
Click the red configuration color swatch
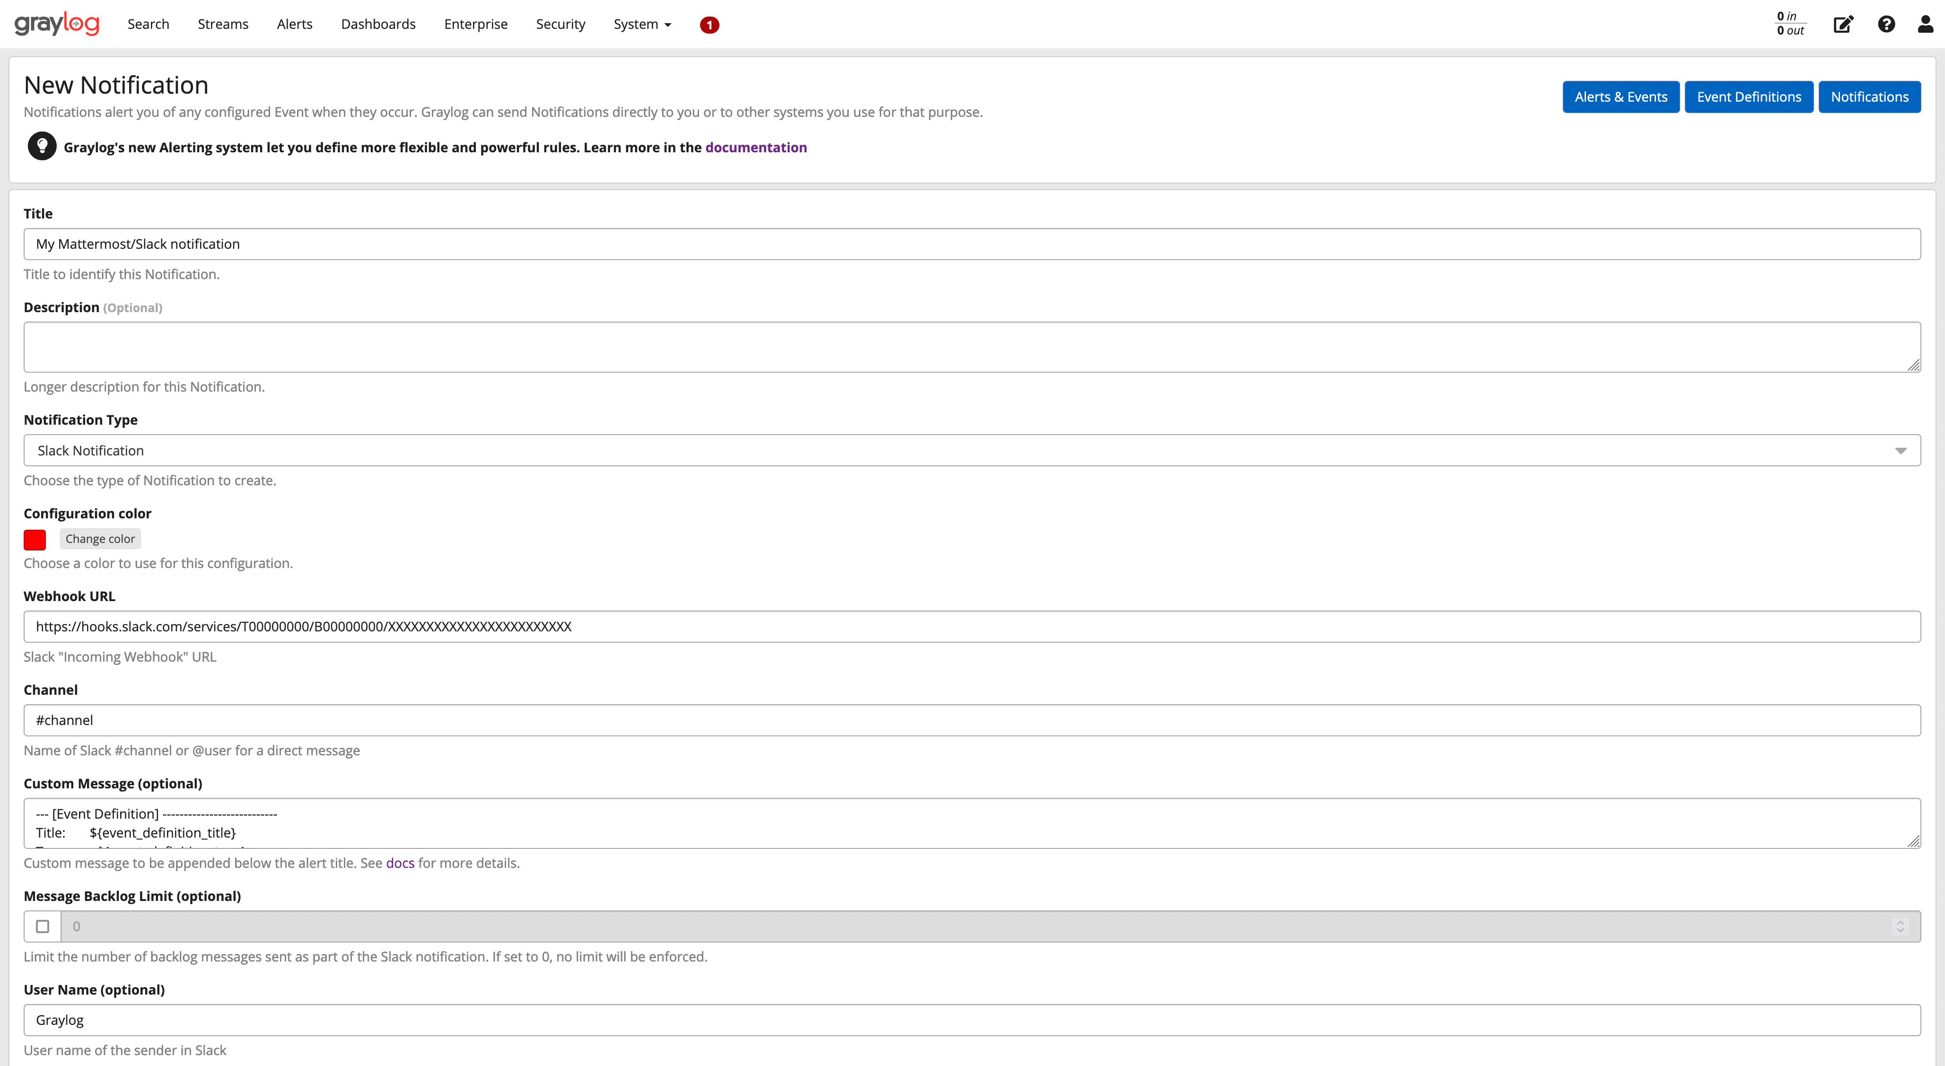click(x=35, y=538)
